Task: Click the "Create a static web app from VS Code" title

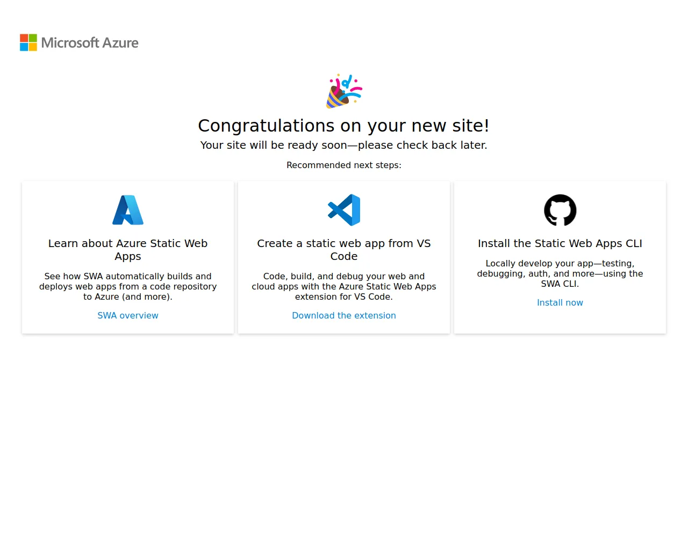Action: click(x=344, y=250)
